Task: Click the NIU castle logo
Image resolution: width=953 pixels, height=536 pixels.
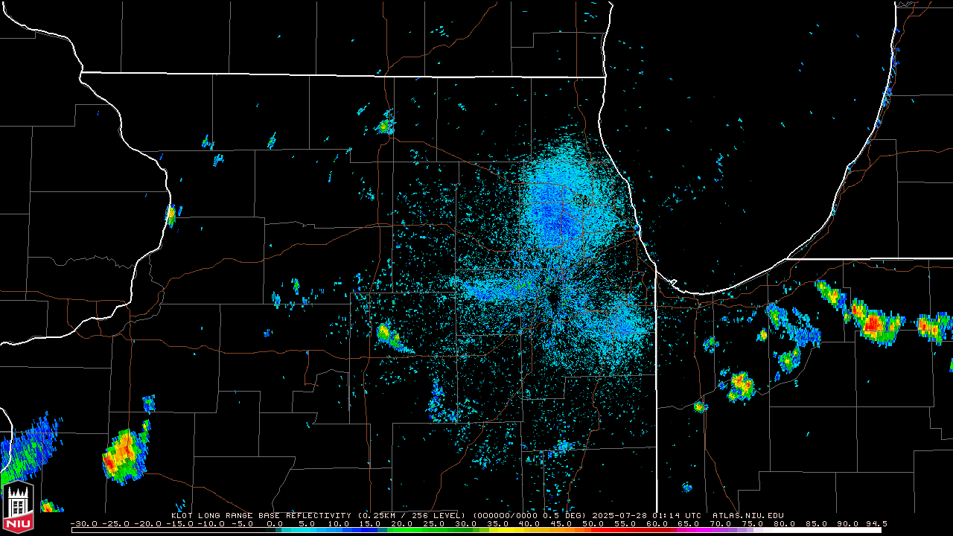Action: [x=19, y=508]
